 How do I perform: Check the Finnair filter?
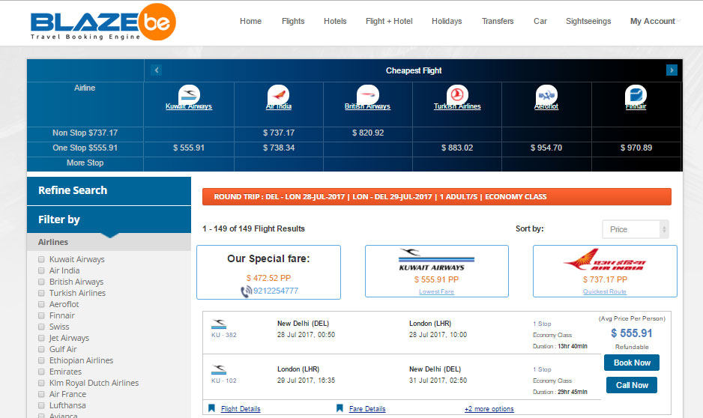pyautogui.click(x=41, y=315)
